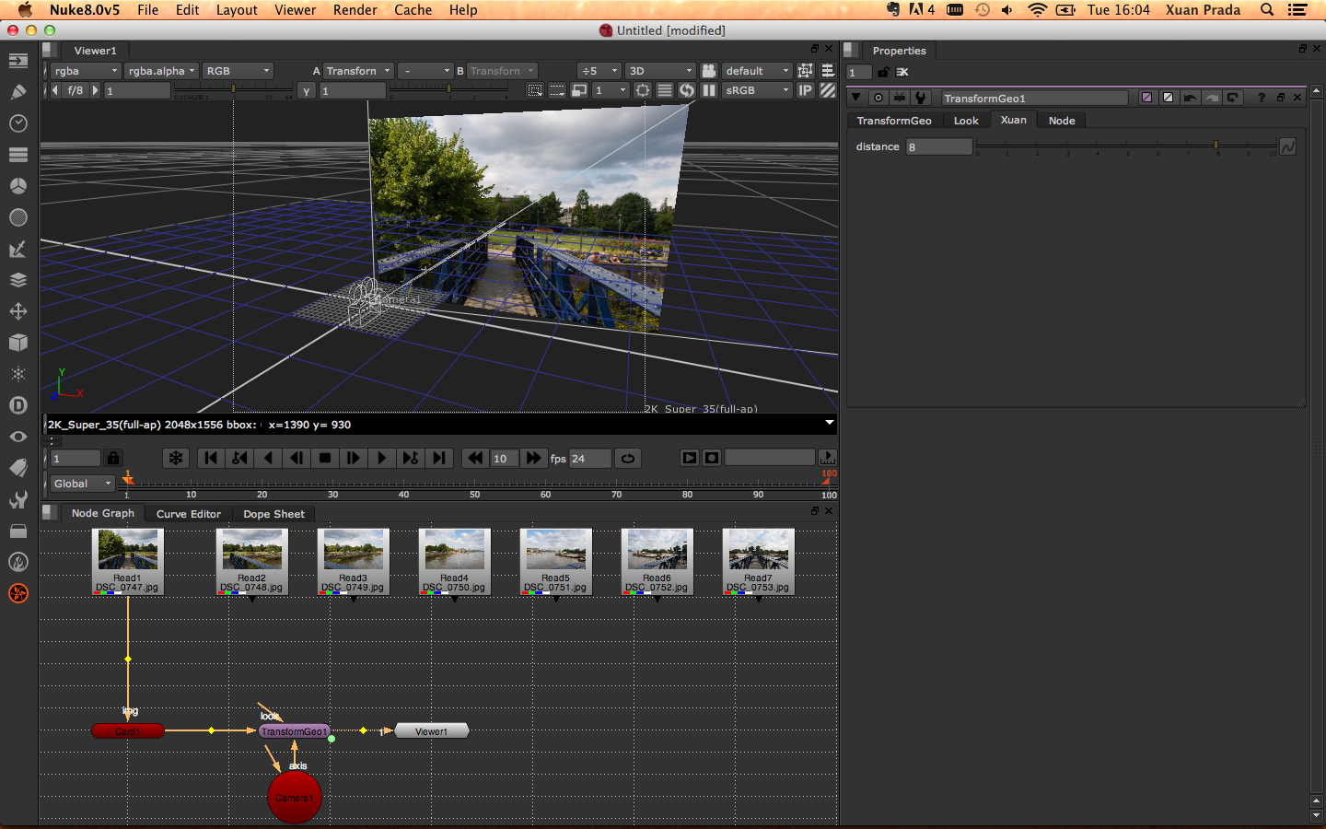Viewport: 1326px width, 829px height.
Task: Click the wrench icon in TransformGeo1 header
Action: coord(920,98)
